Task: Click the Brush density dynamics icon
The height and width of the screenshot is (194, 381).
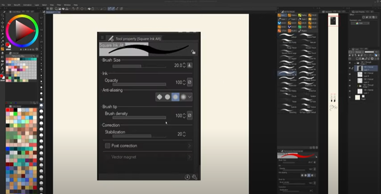Action: [189, 115]
